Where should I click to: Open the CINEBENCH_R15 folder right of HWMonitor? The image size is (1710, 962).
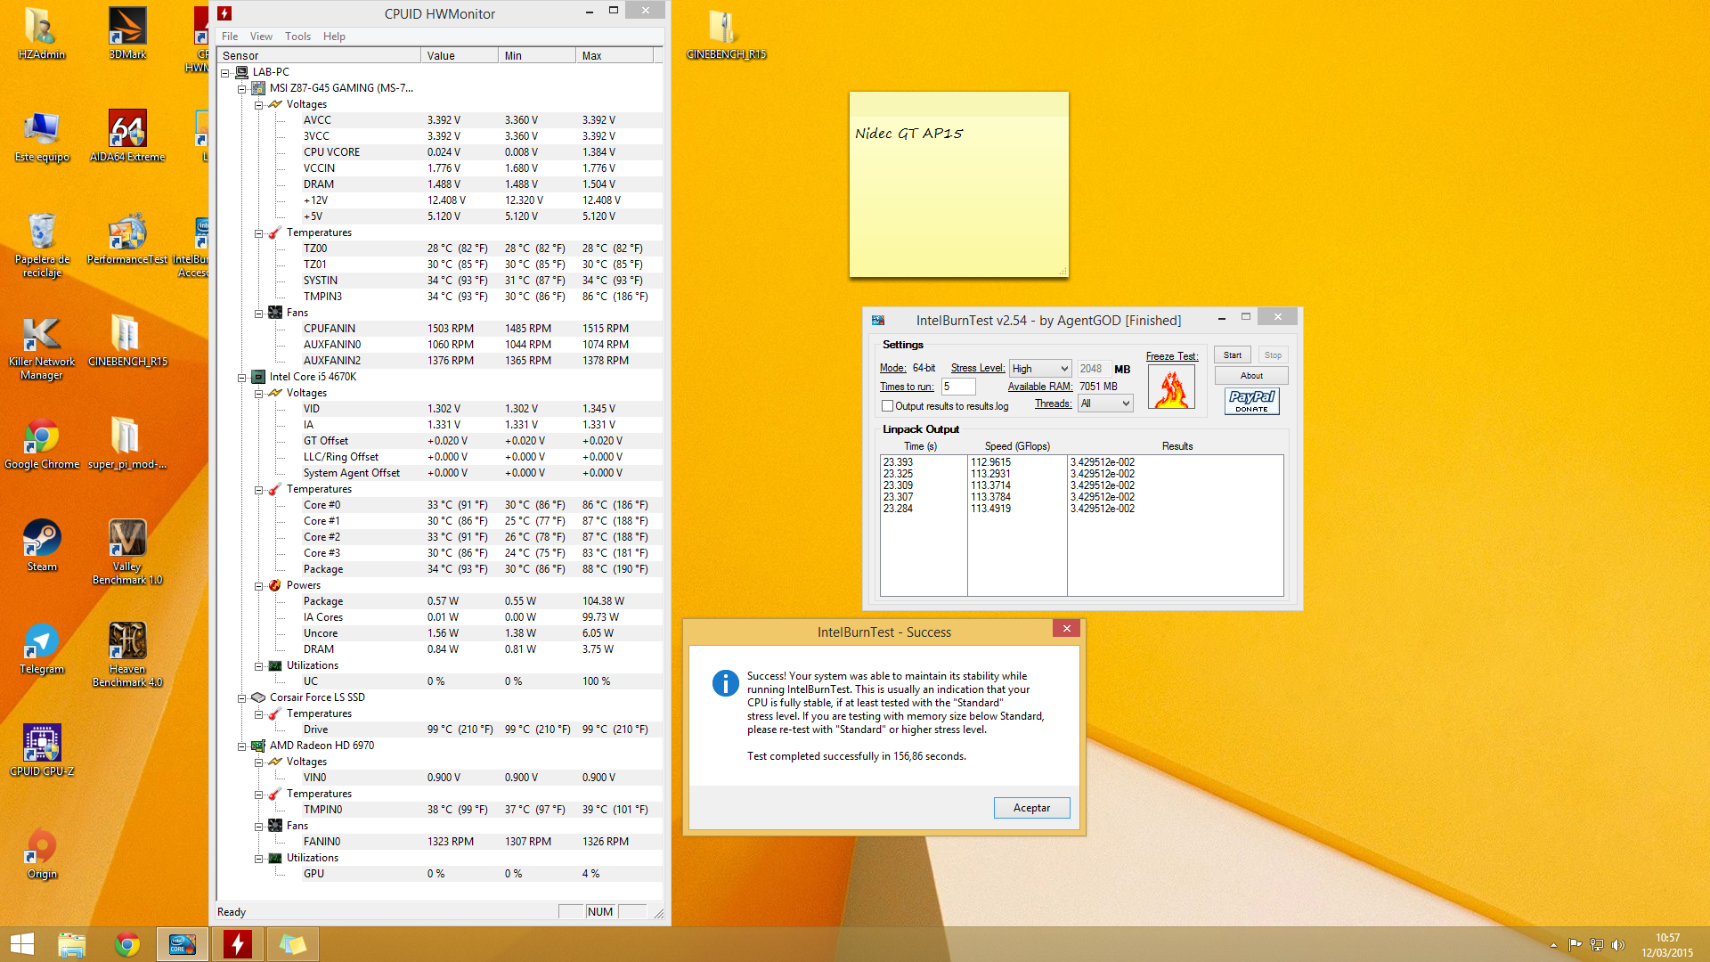click(726, 34)
